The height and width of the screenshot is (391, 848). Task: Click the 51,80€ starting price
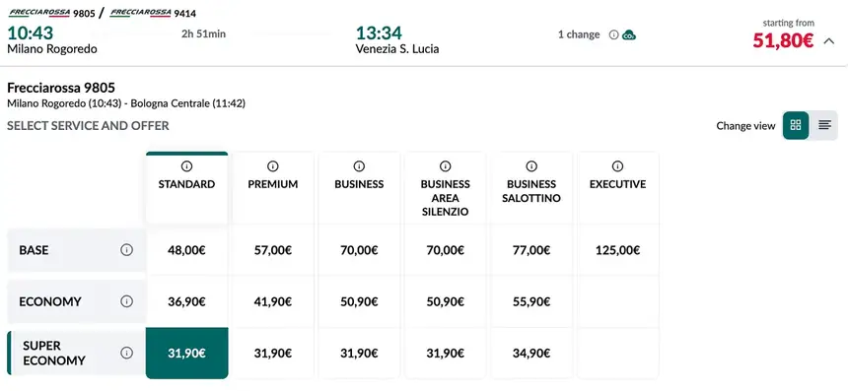click(783, 40)
